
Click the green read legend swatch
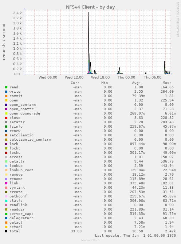(x=6, y=87)
